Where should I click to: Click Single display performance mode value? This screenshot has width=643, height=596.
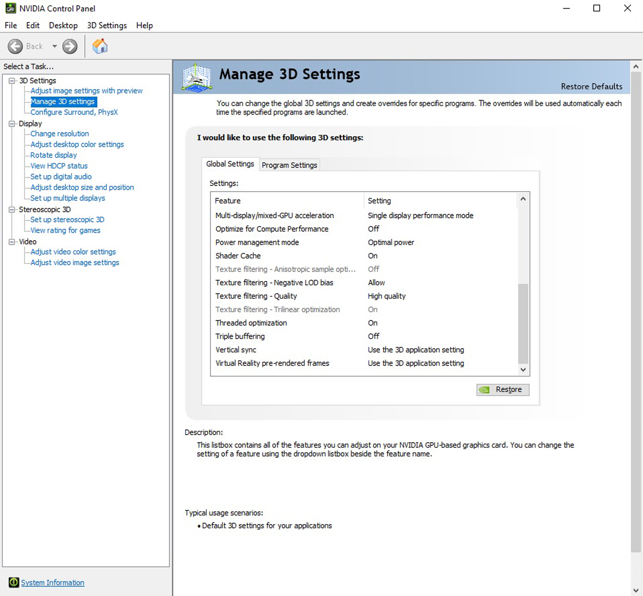[x=421, y=215]
